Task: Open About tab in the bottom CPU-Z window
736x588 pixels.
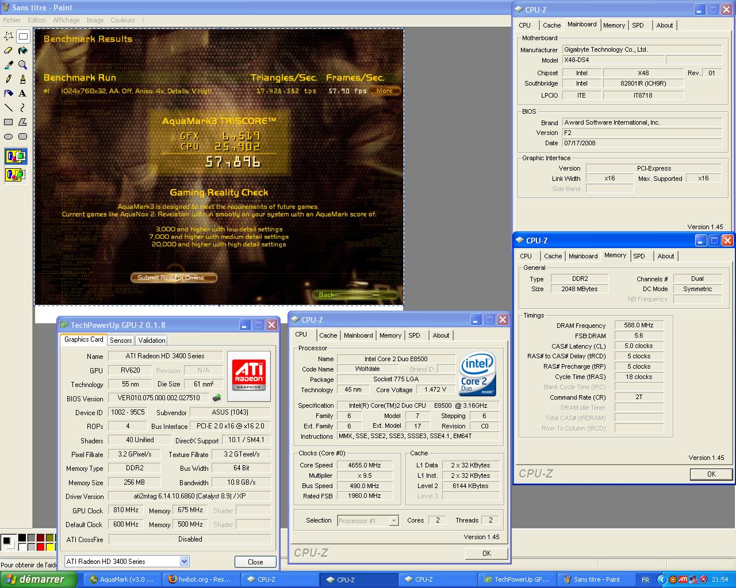Action: click(x=441, y=335)
